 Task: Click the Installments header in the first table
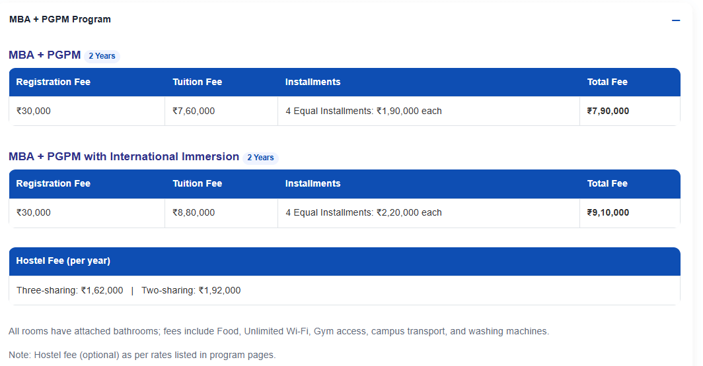click(313, 82)
